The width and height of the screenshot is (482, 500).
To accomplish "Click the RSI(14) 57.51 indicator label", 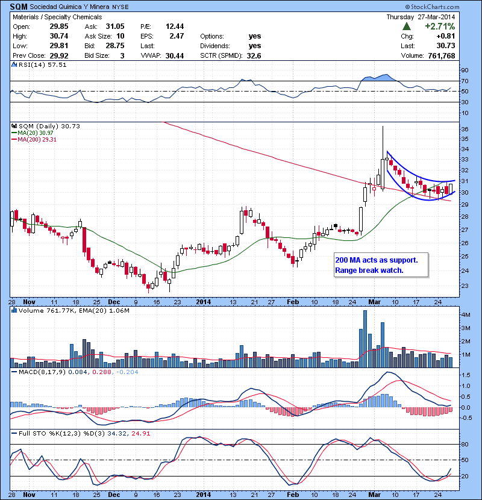I will pos(42,64).
